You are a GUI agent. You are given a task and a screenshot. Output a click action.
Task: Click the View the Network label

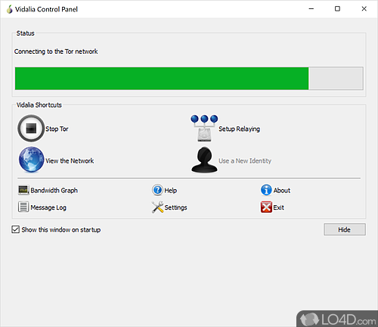coord(70,160)
